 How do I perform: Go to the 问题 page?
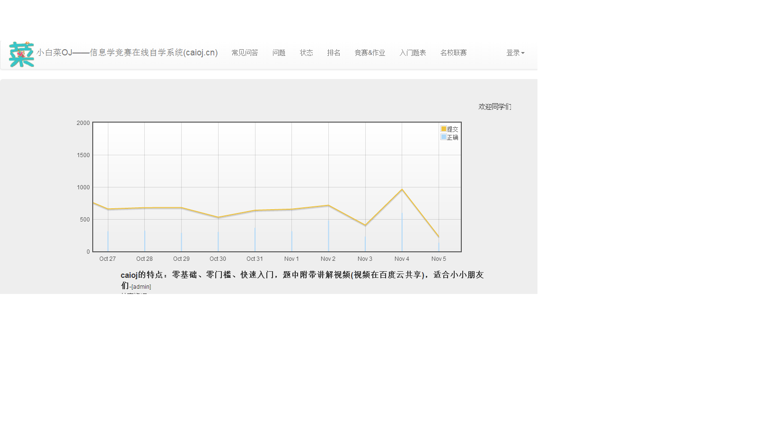pos(279,53)
